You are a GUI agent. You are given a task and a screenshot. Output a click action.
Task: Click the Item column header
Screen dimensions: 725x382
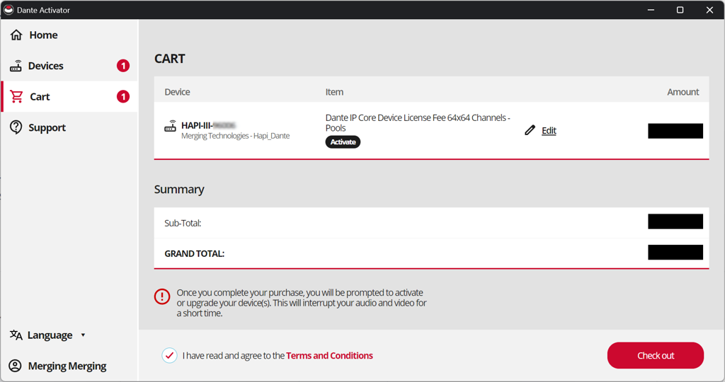[x=334, y=92]
